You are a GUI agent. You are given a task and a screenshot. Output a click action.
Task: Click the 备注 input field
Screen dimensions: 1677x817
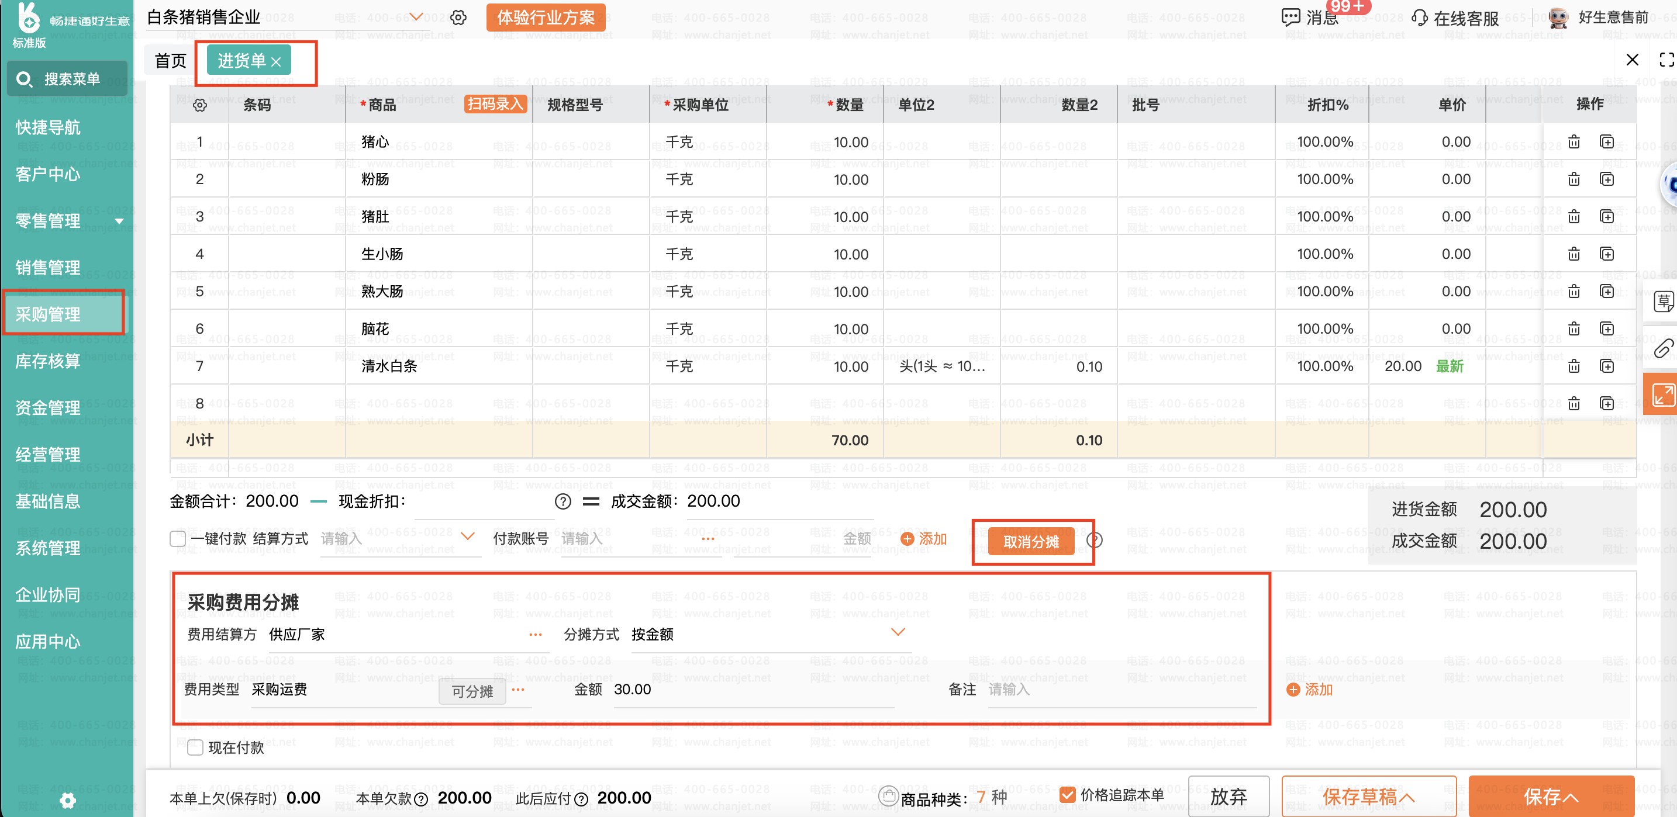coord(1121,690)
